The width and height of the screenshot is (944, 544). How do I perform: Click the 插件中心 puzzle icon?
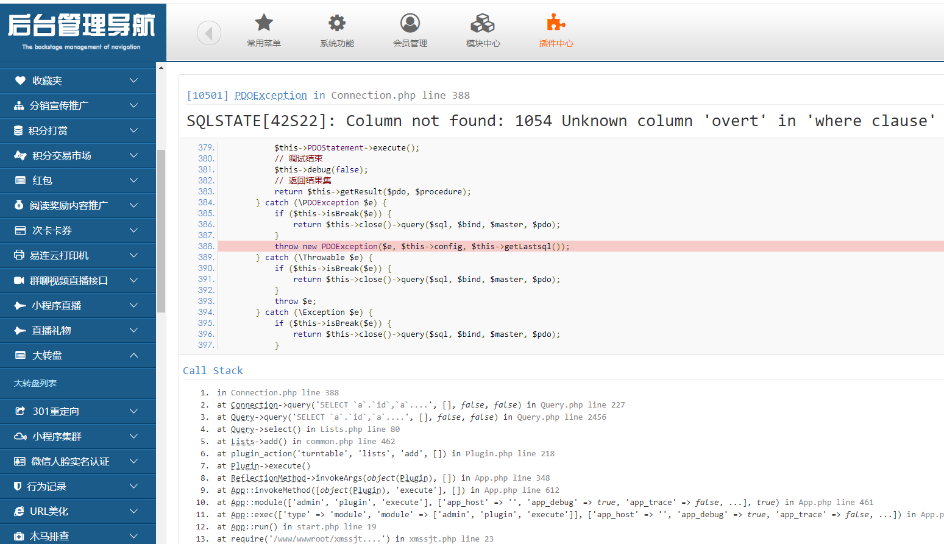pyautogui.click(x=556, y=23)
